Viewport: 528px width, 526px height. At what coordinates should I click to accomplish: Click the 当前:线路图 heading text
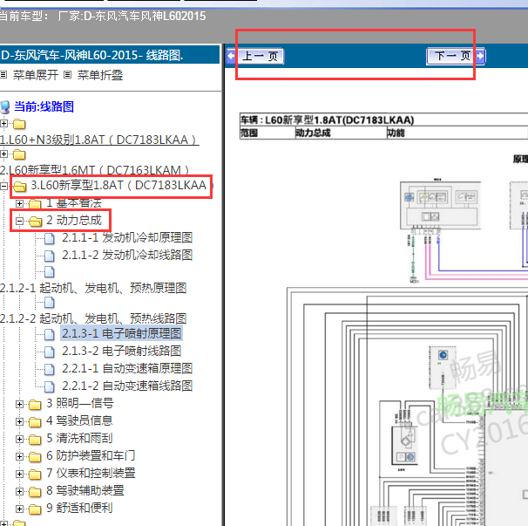click(x=44, y=106)
